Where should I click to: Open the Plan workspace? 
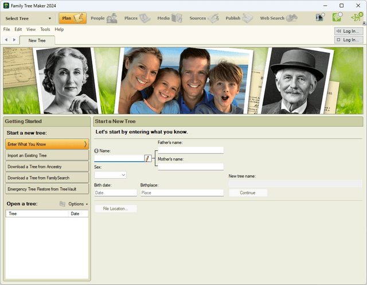72,18
